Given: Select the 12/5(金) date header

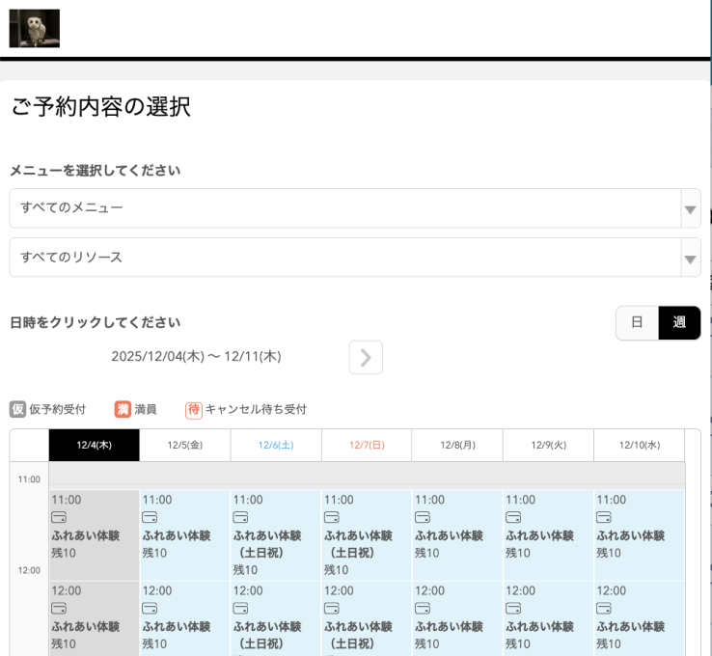Looking at the screenshot, I should (x=185, y=445).
